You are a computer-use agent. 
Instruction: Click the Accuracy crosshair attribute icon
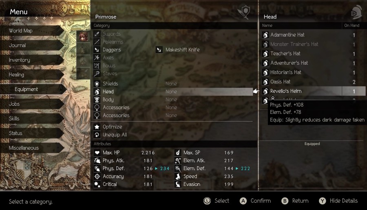[97, 176]
